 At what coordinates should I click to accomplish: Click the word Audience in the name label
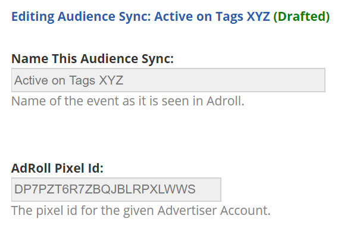(x=109, y=59)
